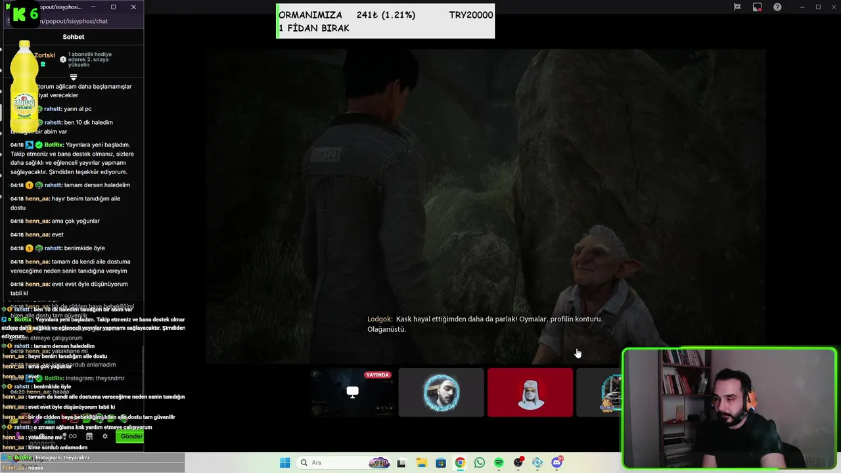Open Discord from the taskbar
The height and width of the screenshot is (473, 841).
(557, 462)
